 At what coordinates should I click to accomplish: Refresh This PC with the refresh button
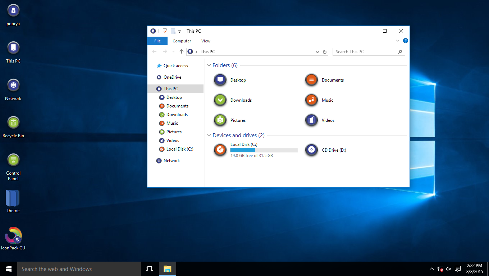pos(325,52)
